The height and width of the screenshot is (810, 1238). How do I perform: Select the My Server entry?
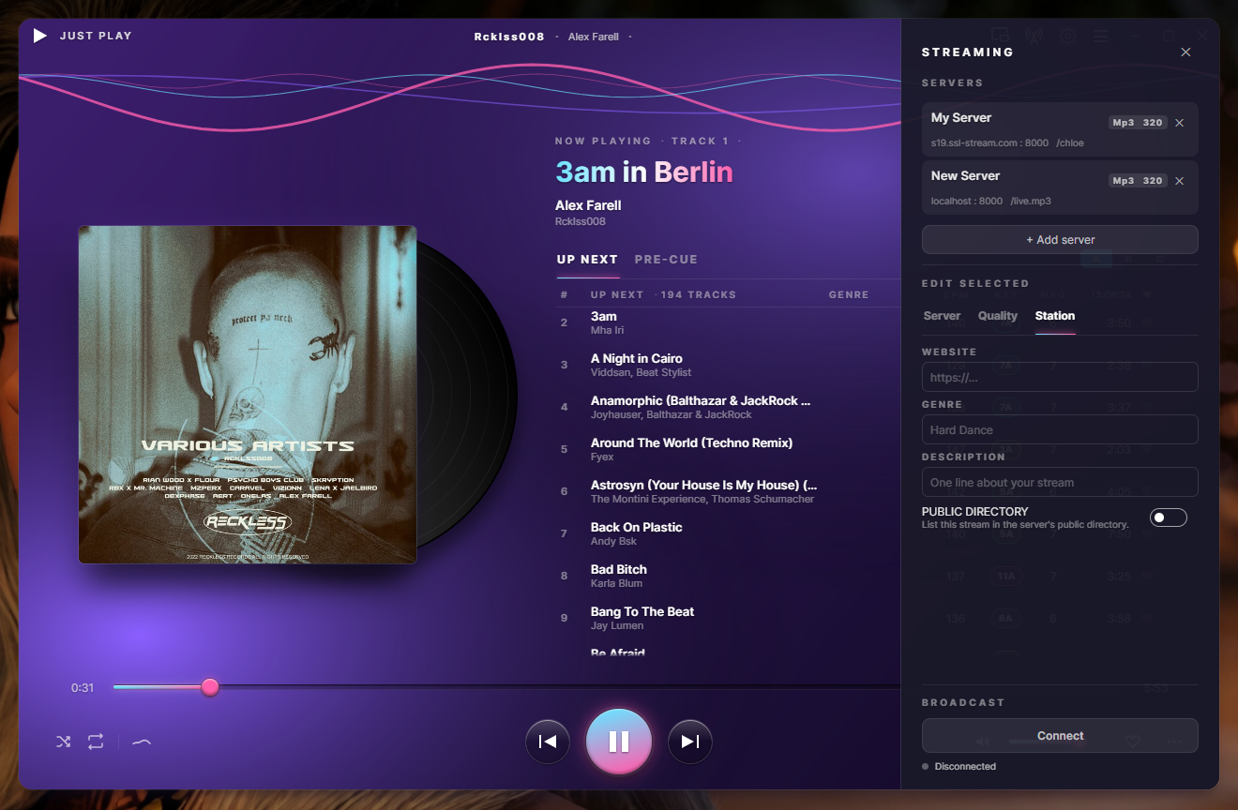1060,129
